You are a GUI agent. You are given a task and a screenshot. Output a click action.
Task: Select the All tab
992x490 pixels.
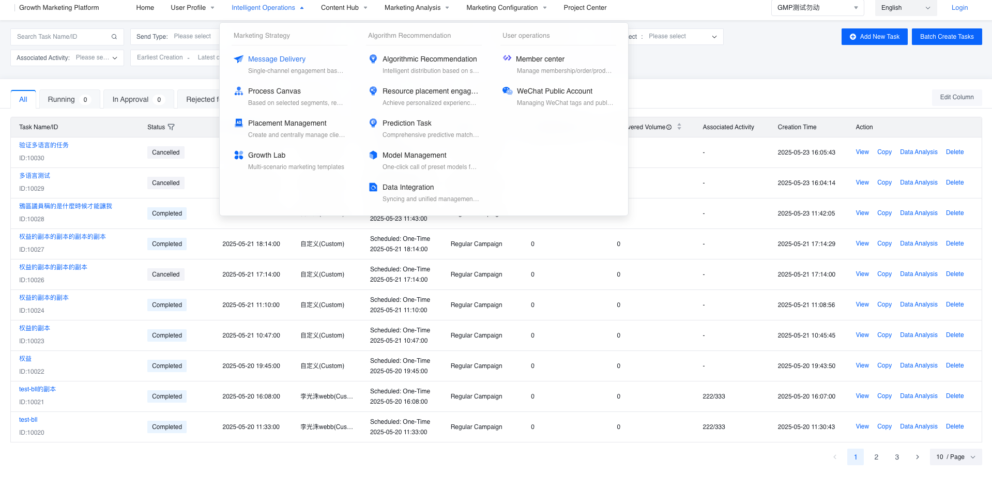click(x=23, y=99)
